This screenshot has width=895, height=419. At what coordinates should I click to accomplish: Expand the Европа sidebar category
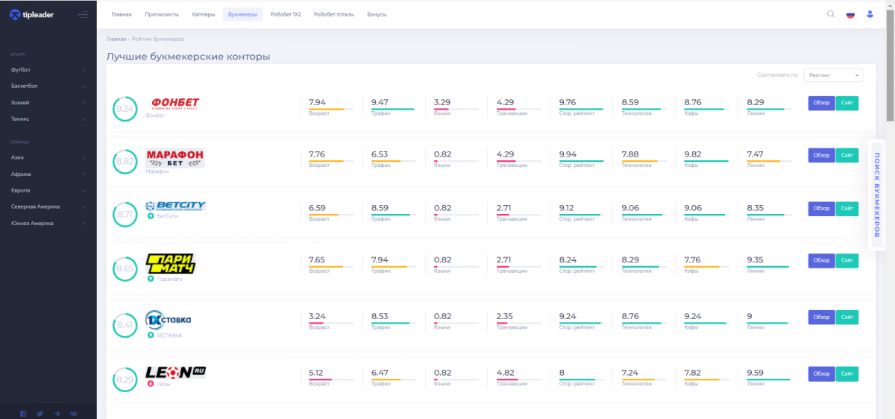coord(48,190)
